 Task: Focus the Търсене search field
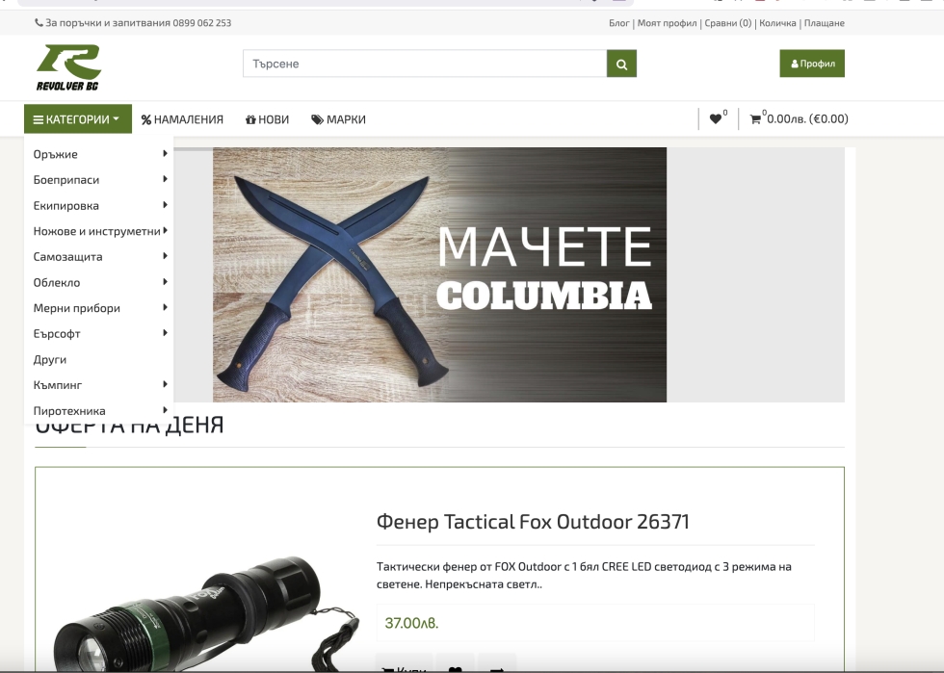point(425,64)
